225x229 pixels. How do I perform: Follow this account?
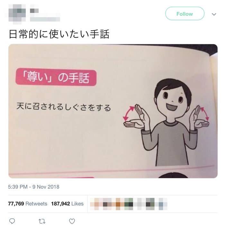(x=185, y=14)
